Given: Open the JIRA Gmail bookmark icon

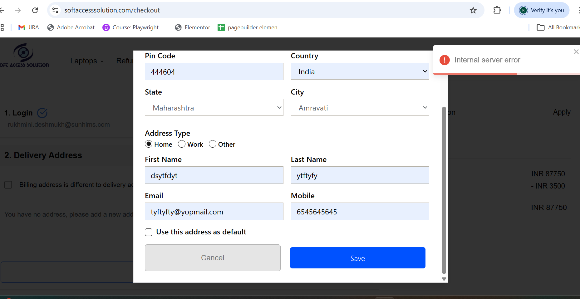Looking at the screenshot, I should click(x=22, y=27).
